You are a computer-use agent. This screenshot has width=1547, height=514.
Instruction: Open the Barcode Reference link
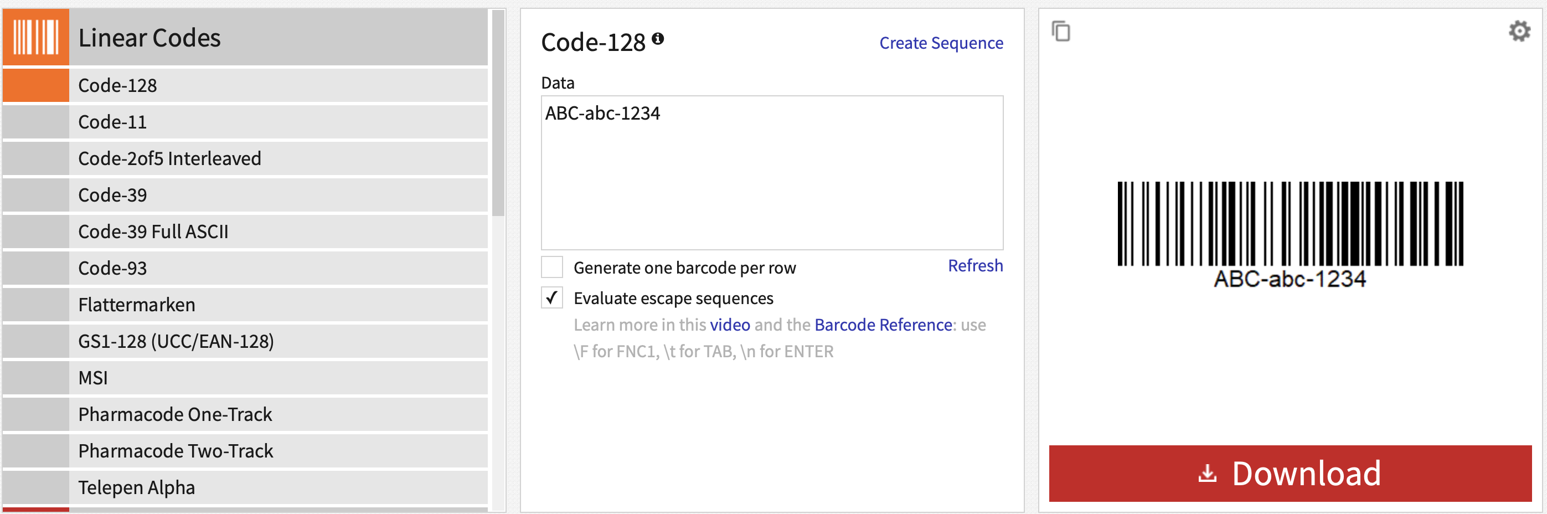(x=883, y=325)
